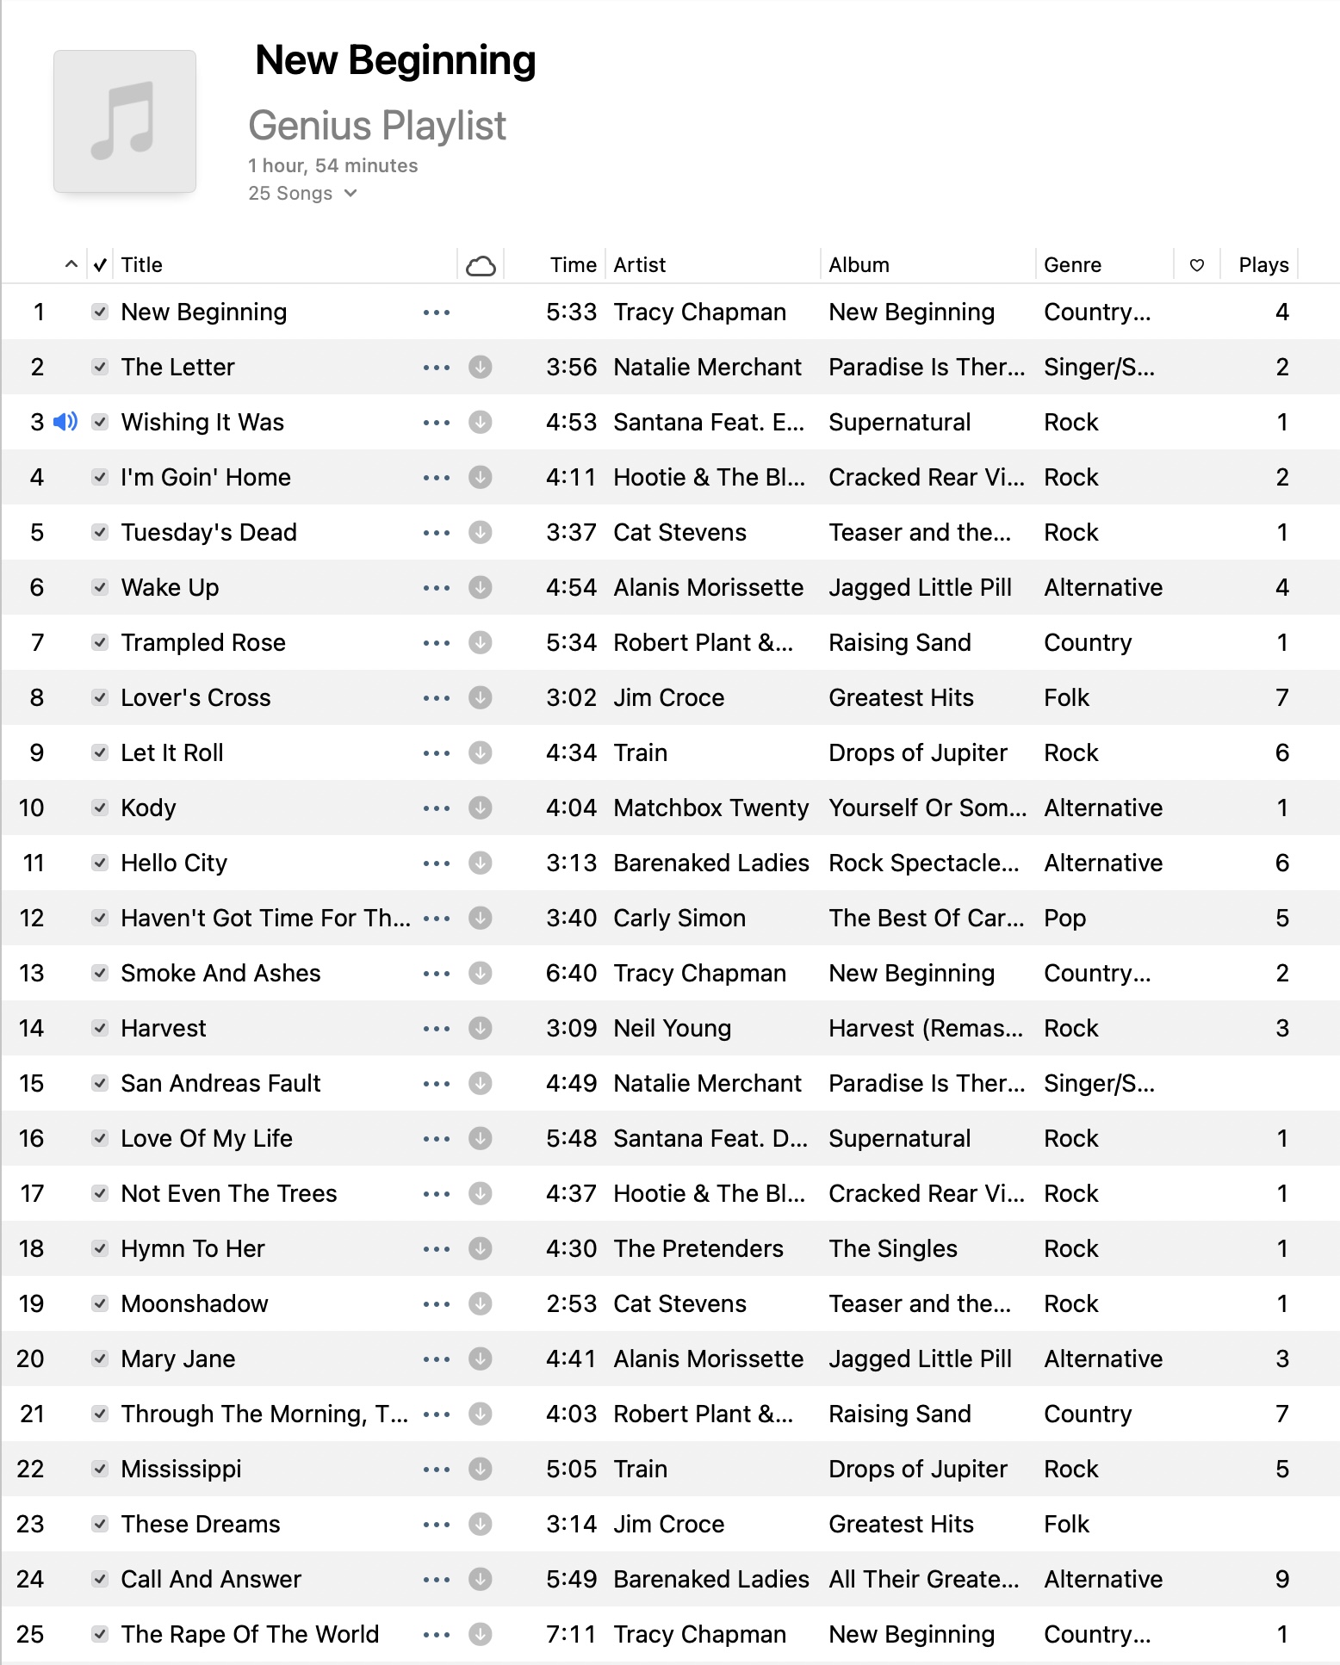Select the artist cell Neil Young
This screenshot has height=1665, width=1340.
coord(673,1028)
